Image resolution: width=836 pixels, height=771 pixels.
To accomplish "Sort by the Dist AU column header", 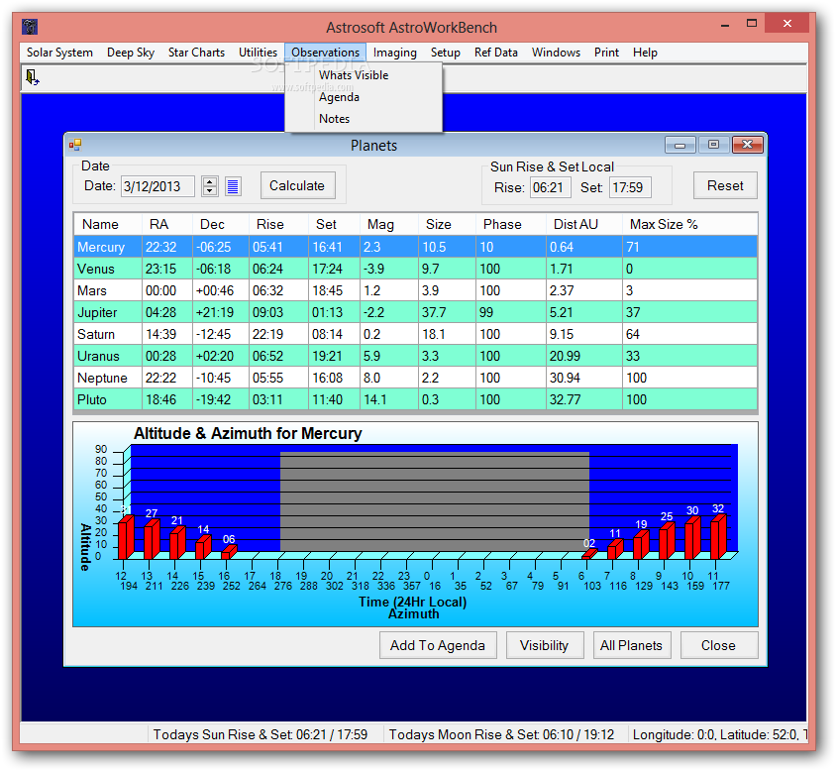I will click(x=583, y=225).
